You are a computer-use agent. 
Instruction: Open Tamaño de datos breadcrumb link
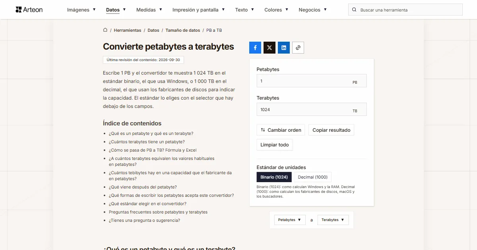click(183, 30)
